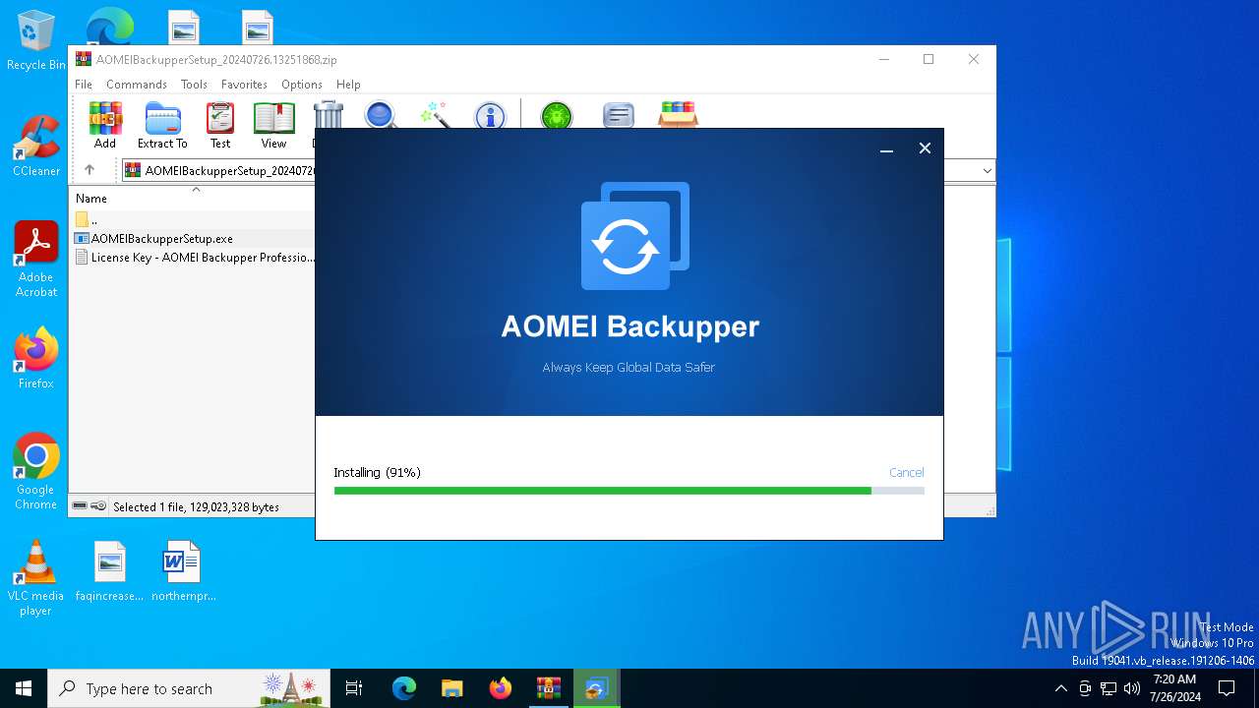1259x708 pixels.
Task: Click the Add icon in WinRAR toolbar
Action: click(105, 126)
